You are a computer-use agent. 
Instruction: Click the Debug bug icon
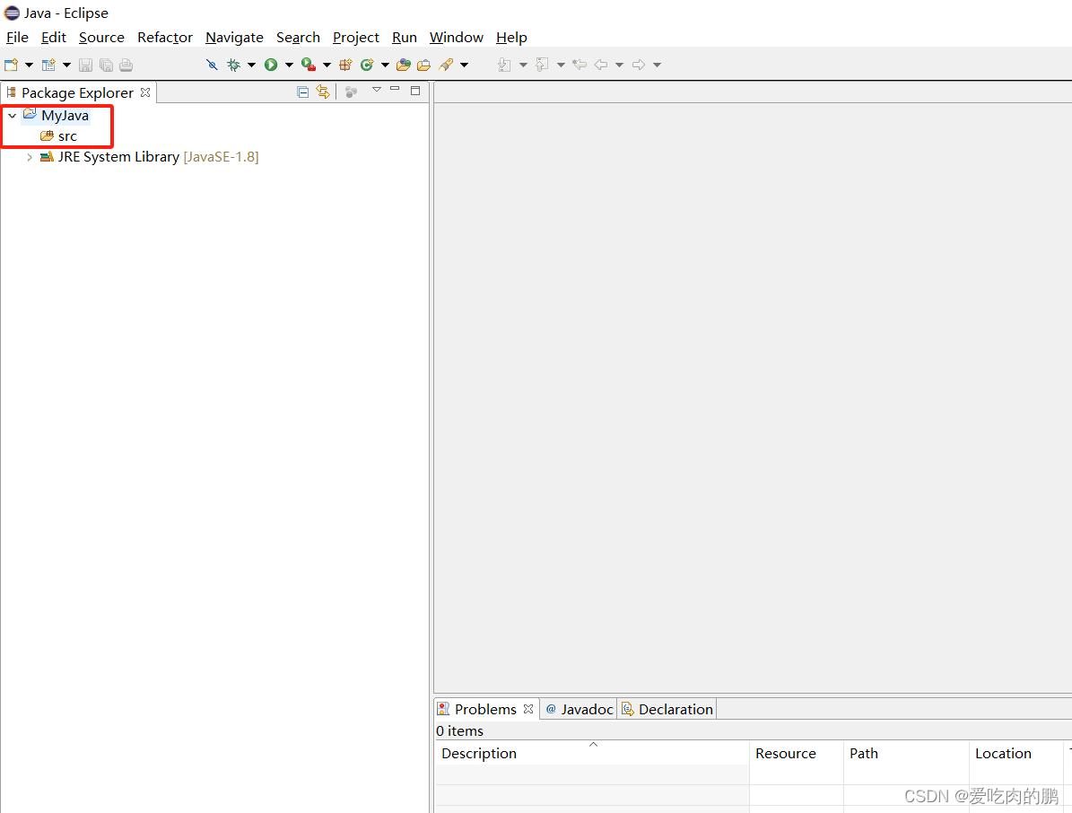point(234,65)
